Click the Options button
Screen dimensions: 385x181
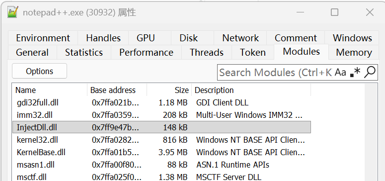point(39,71)
